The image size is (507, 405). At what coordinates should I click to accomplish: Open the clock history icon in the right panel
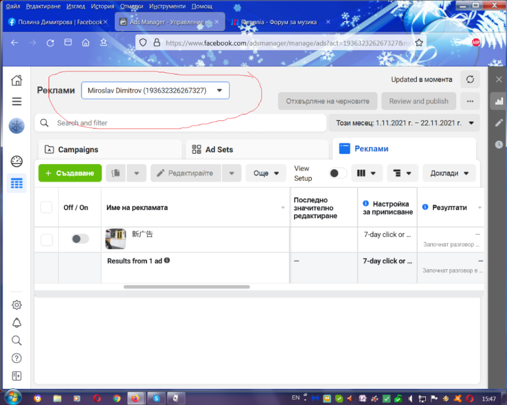[499, 144]
